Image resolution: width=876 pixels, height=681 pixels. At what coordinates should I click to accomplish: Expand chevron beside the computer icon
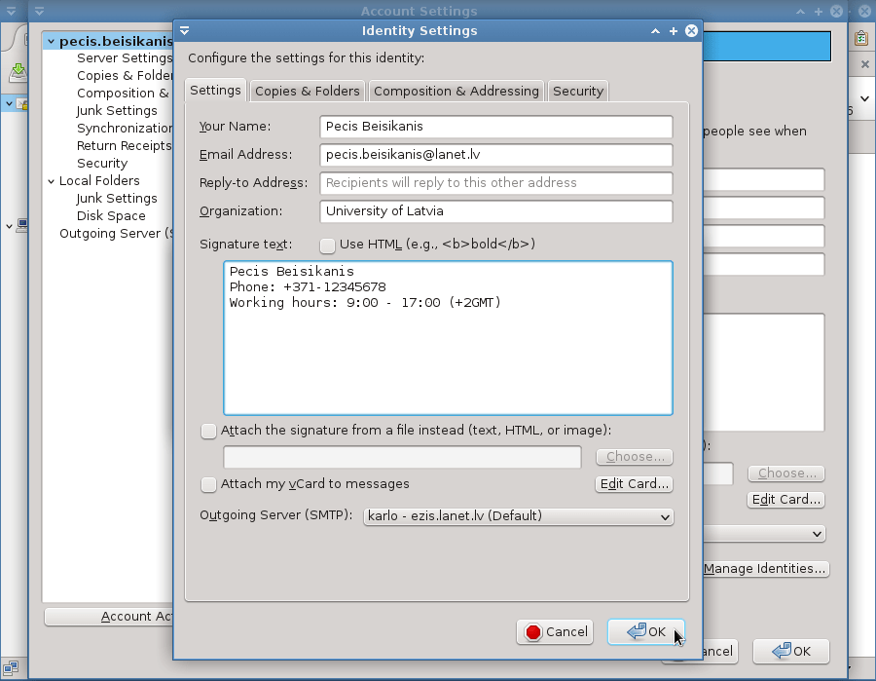click(x=9, y=226)
